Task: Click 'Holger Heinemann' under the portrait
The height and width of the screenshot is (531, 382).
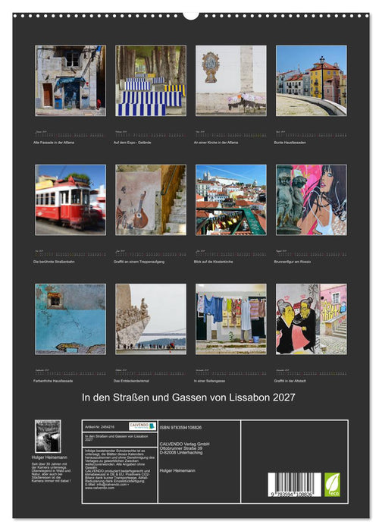Action: pos(49,457)
